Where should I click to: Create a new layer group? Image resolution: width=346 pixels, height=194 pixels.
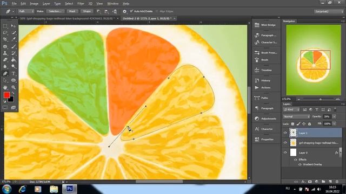click(323, 182)
